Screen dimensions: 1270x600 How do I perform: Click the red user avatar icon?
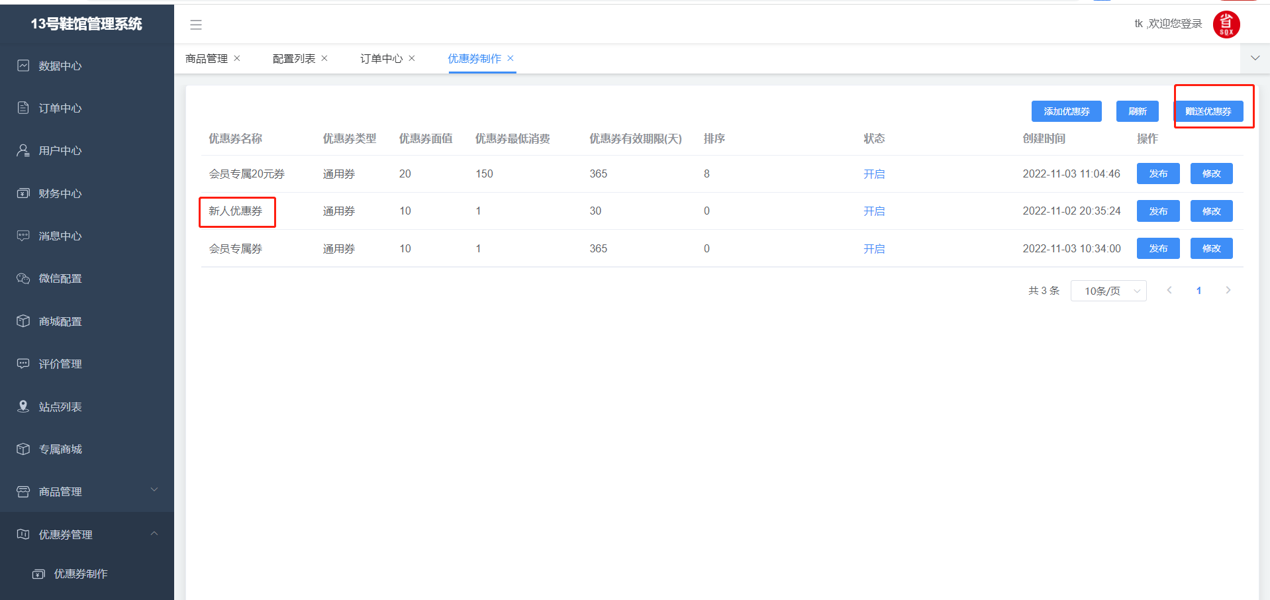pyautogui.click(x=1226, y=25)
